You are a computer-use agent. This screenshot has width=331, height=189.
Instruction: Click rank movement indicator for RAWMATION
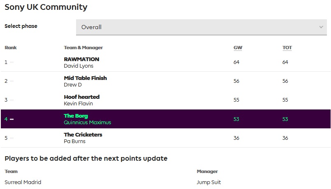pos(12,62)
